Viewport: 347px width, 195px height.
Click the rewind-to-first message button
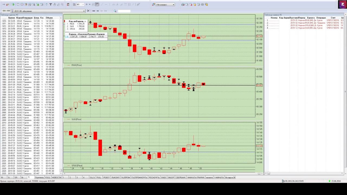tap(94, 11)
